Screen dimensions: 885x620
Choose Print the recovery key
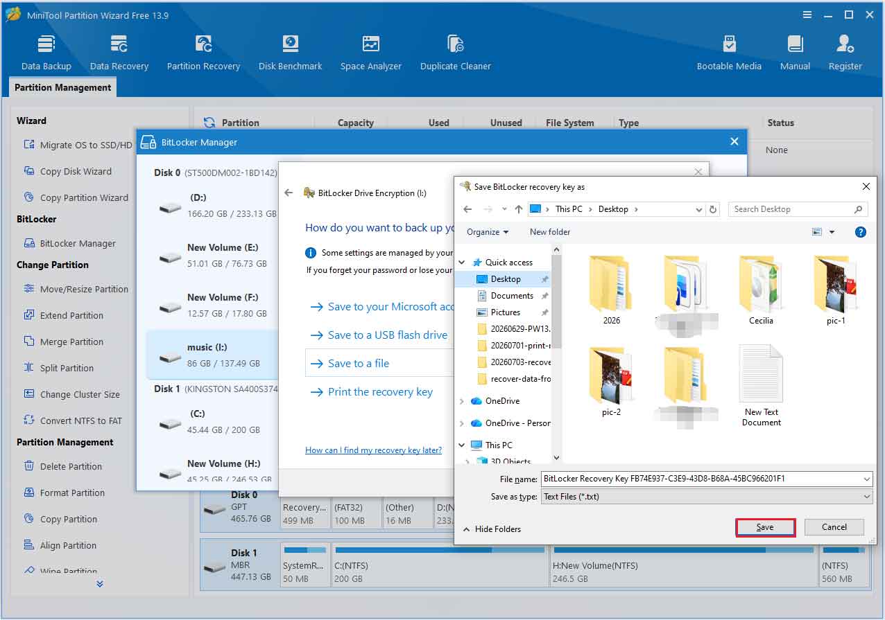[372, 392]
